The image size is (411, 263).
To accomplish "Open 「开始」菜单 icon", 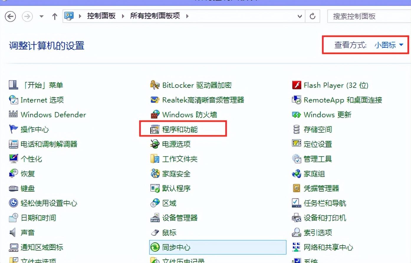I will coord(13,85).
